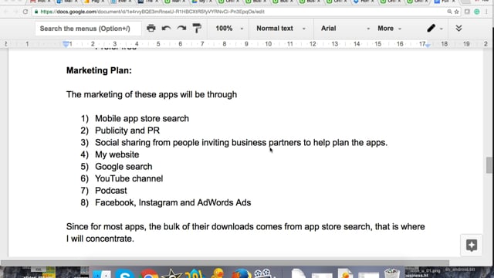
Task: Switch editing mode with the pencil icon
Action: 431,29
